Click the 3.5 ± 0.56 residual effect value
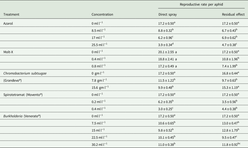 click(x=230, y=102)
